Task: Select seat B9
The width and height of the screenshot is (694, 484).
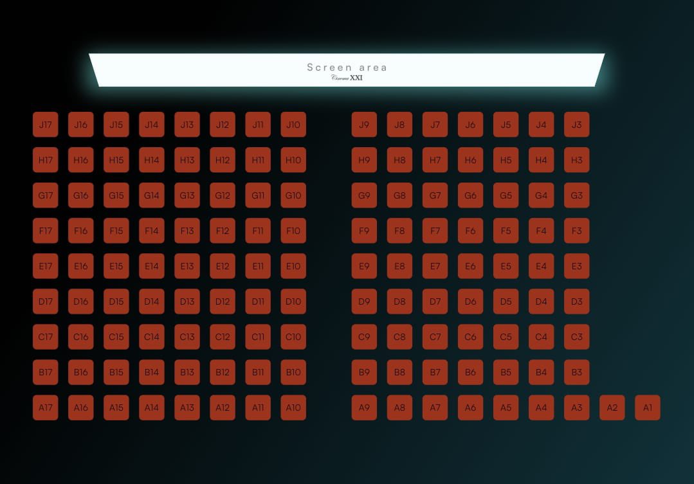Action: pyautogui.click(x=364, y=372)
